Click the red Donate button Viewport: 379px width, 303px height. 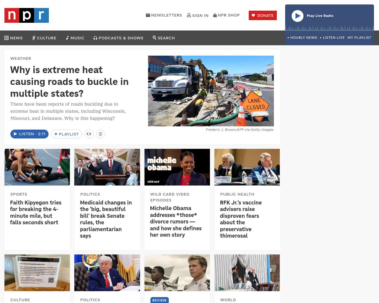263,15
